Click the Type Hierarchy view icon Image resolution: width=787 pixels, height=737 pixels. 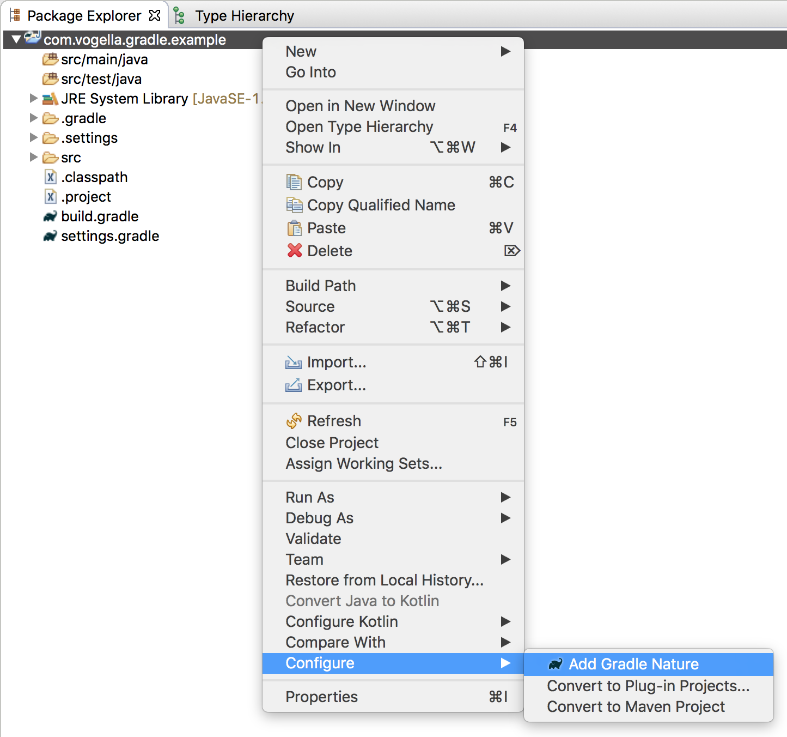tap(178, 15)
